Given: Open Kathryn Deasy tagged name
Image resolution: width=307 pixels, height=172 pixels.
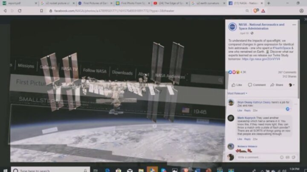Looking at the screenshot, I should tap(262, 102).
